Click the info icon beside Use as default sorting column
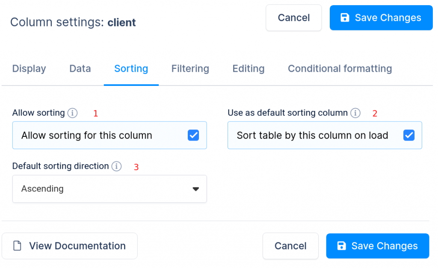This screenshot has height=268, width=438. tap(355, 113)
